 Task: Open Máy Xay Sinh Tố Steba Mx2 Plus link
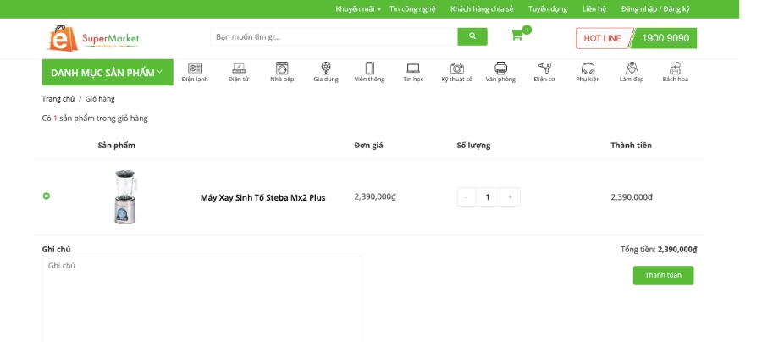263,198
